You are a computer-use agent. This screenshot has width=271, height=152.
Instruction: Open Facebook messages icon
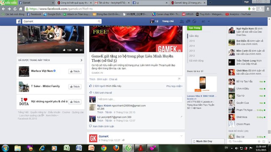188,22
